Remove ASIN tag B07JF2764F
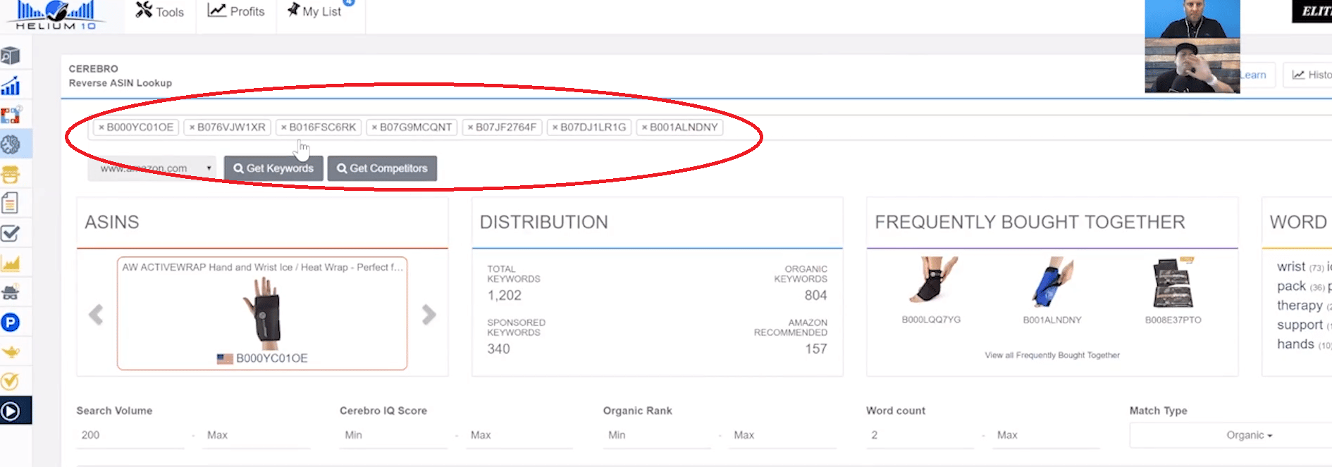Image resolution: width=1332 pixels, height=469 pixels. [x=470, y=127]
